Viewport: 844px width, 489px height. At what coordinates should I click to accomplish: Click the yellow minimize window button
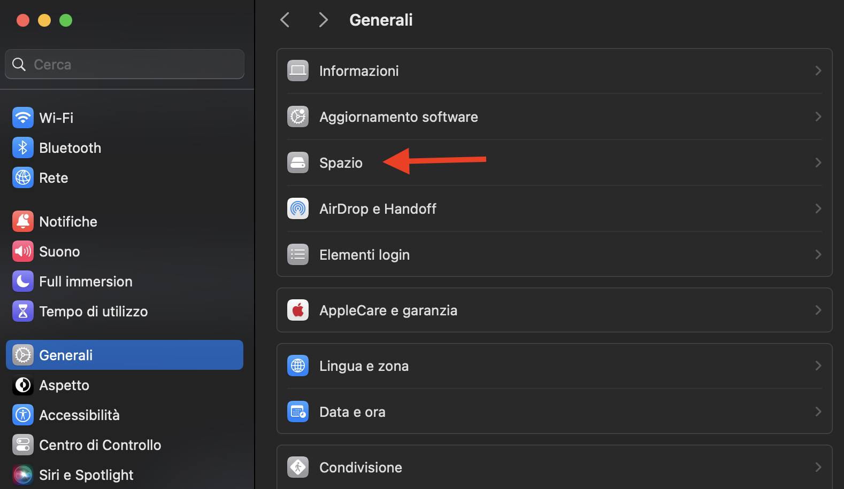coord(44,20)
